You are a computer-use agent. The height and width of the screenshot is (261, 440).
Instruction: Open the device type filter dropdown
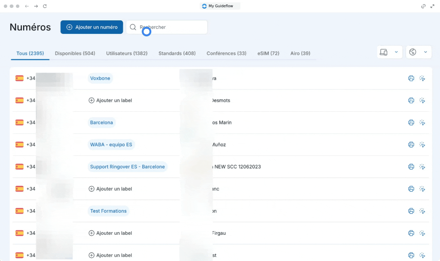[x=390, y=52]
